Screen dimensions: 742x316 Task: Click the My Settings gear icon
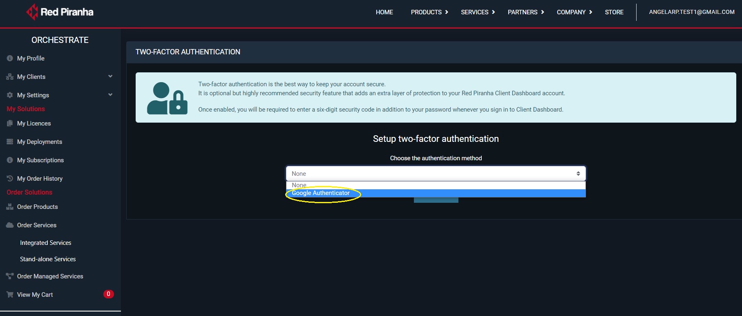click(10, 95)
